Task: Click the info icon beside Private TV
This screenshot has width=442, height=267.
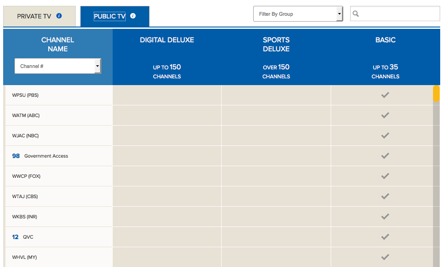Action: click(59, 16)
